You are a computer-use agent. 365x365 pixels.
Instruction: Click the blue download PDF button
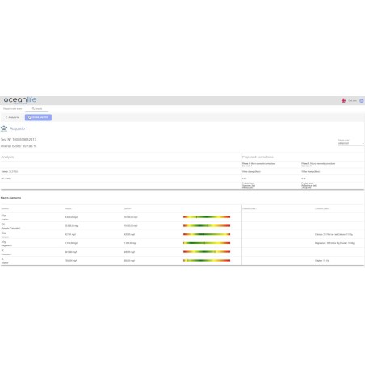coord(38,117)
